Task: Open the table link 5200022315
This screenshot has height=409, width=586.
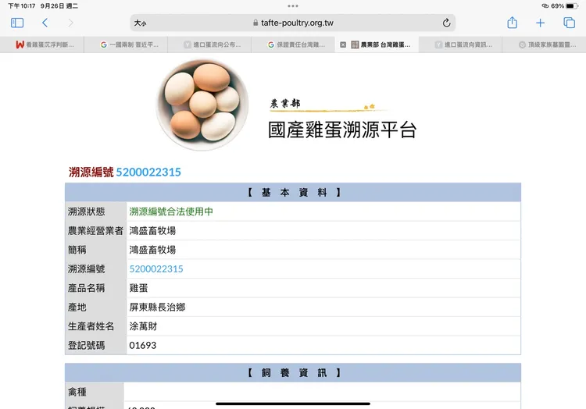Action: pyautogui.click(x=156, y=269)
